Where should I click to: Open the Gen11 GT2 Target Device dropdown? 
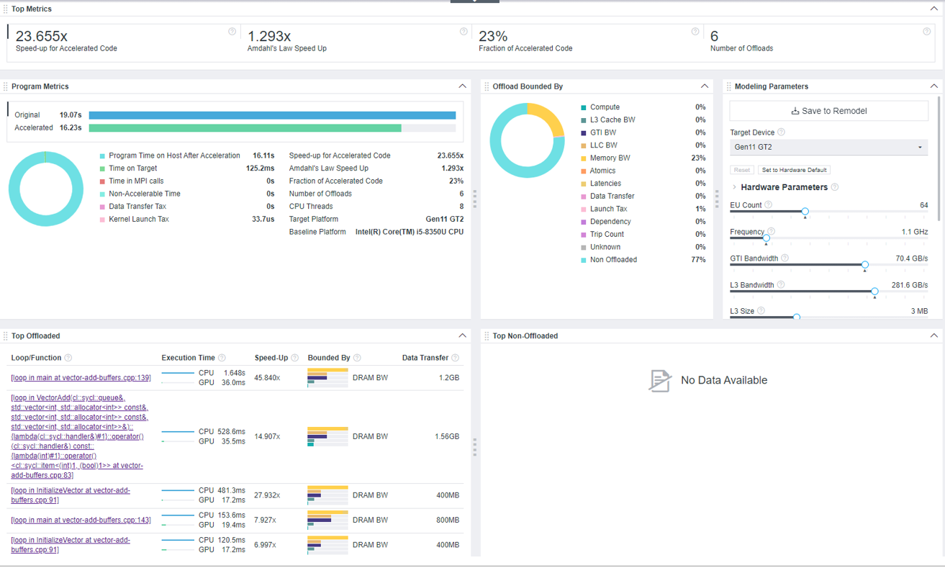(x=828, y=147)
